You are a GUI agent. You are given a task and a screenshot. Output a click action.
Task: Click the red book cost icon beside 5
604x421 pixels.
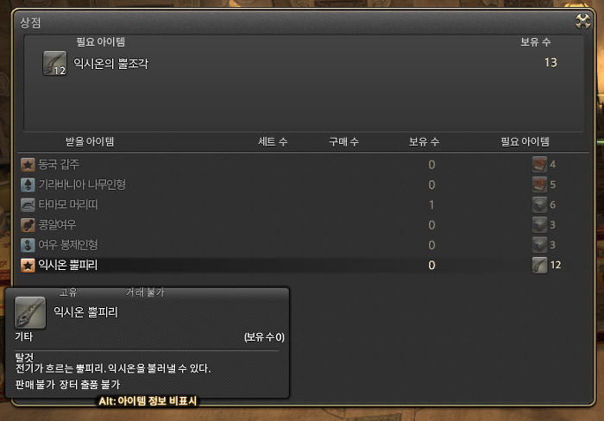tap(539, 185)
